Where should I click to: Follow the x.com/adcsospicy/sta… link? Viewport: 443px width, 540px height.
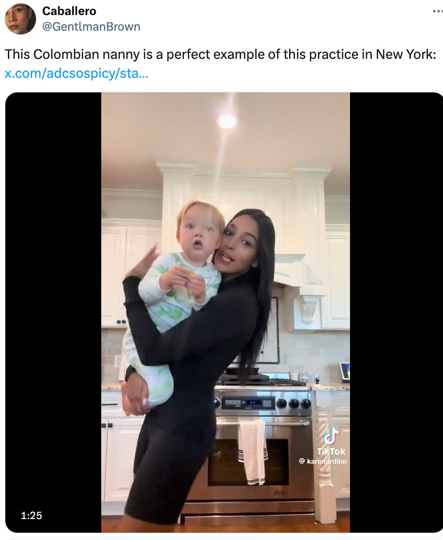click(x=76, y=73)
